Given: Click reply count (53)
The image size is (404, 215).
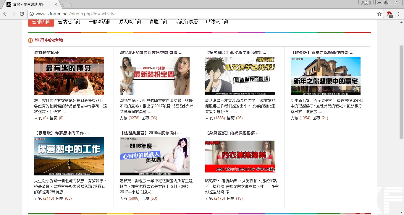Looking at the screenshot, I should click(154, 198).
